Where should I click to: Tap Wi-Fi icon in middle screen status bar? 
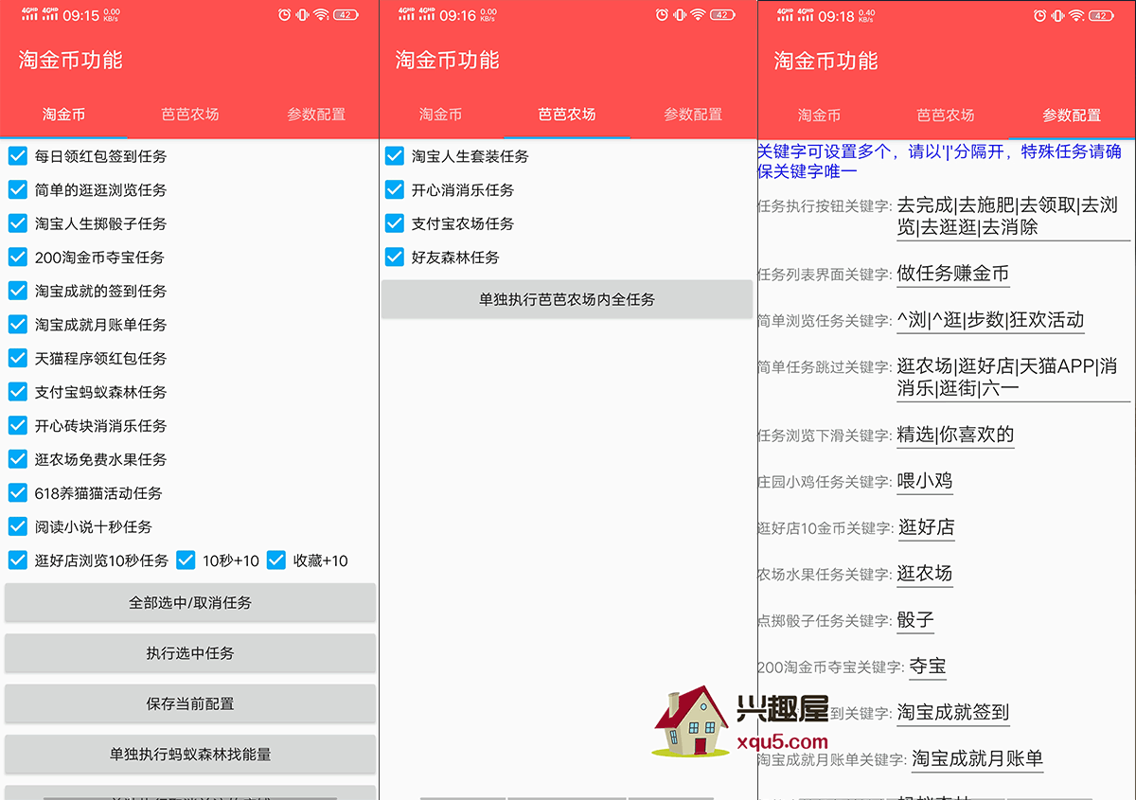tap(698, 15)
